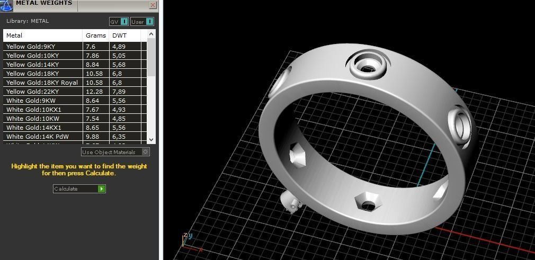The height and width of the screenshot is (260, 535).
Task: Select the Yellow Gold:10KY row
Action: click(x=75, y=55)
